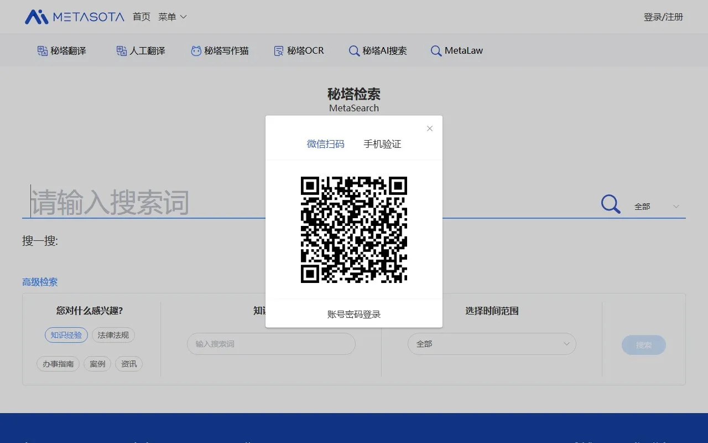Switch to the 手机验证 tab
Viewport: 708px width, 443px height.
pyautogui.click(x=382, y=144)
